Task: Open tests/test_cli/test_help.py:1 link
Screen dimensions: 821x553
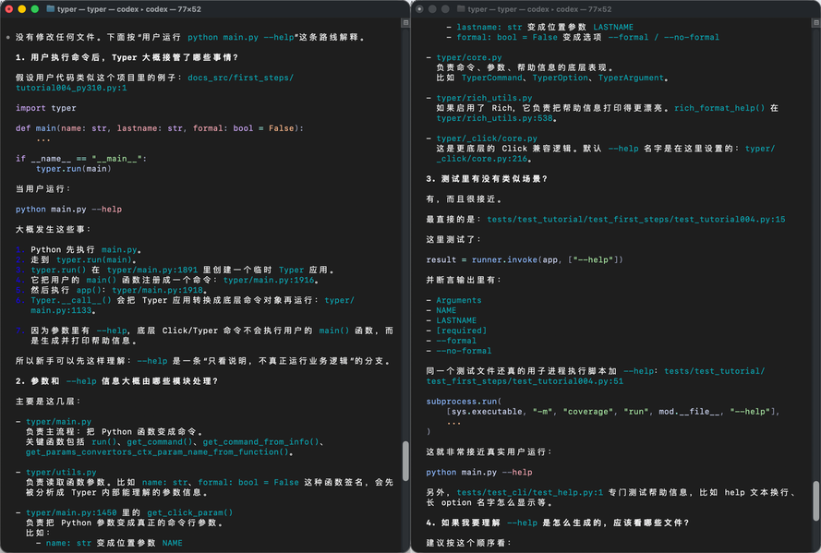Action: point(530,492)
